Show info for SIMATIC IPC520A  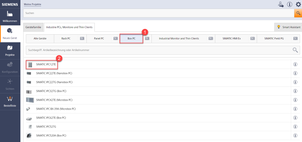tap(295, 136)
